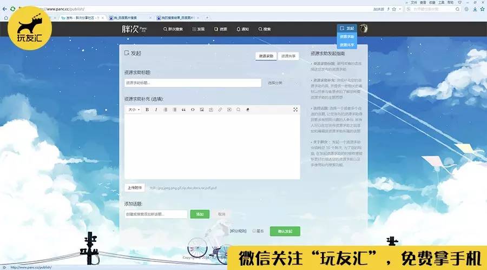487x270 pixels.
Task: Insert a video using the play-box icon
Action: (229, 110)
